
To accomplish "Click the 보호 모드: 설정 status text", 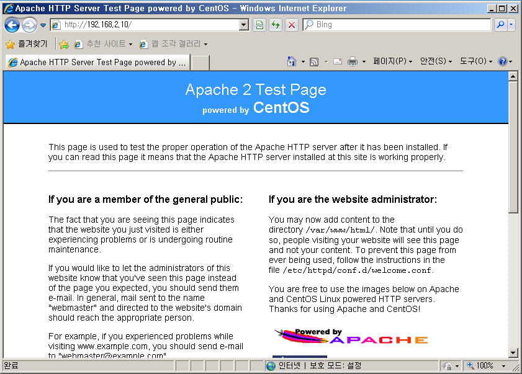I will pos(336,366).
